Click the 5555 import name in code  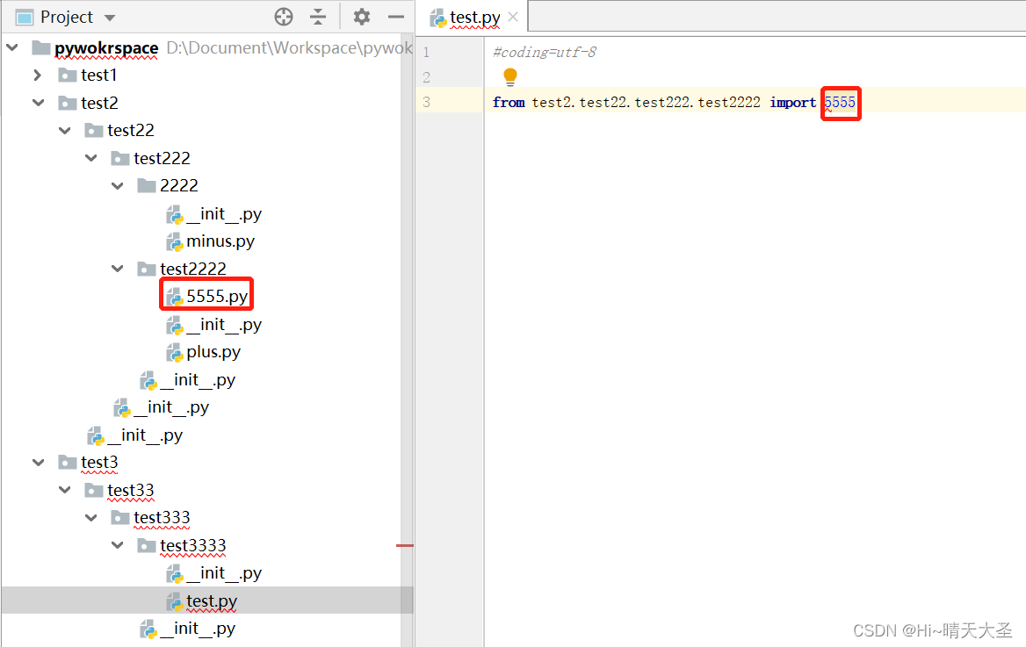pos(840,102)
